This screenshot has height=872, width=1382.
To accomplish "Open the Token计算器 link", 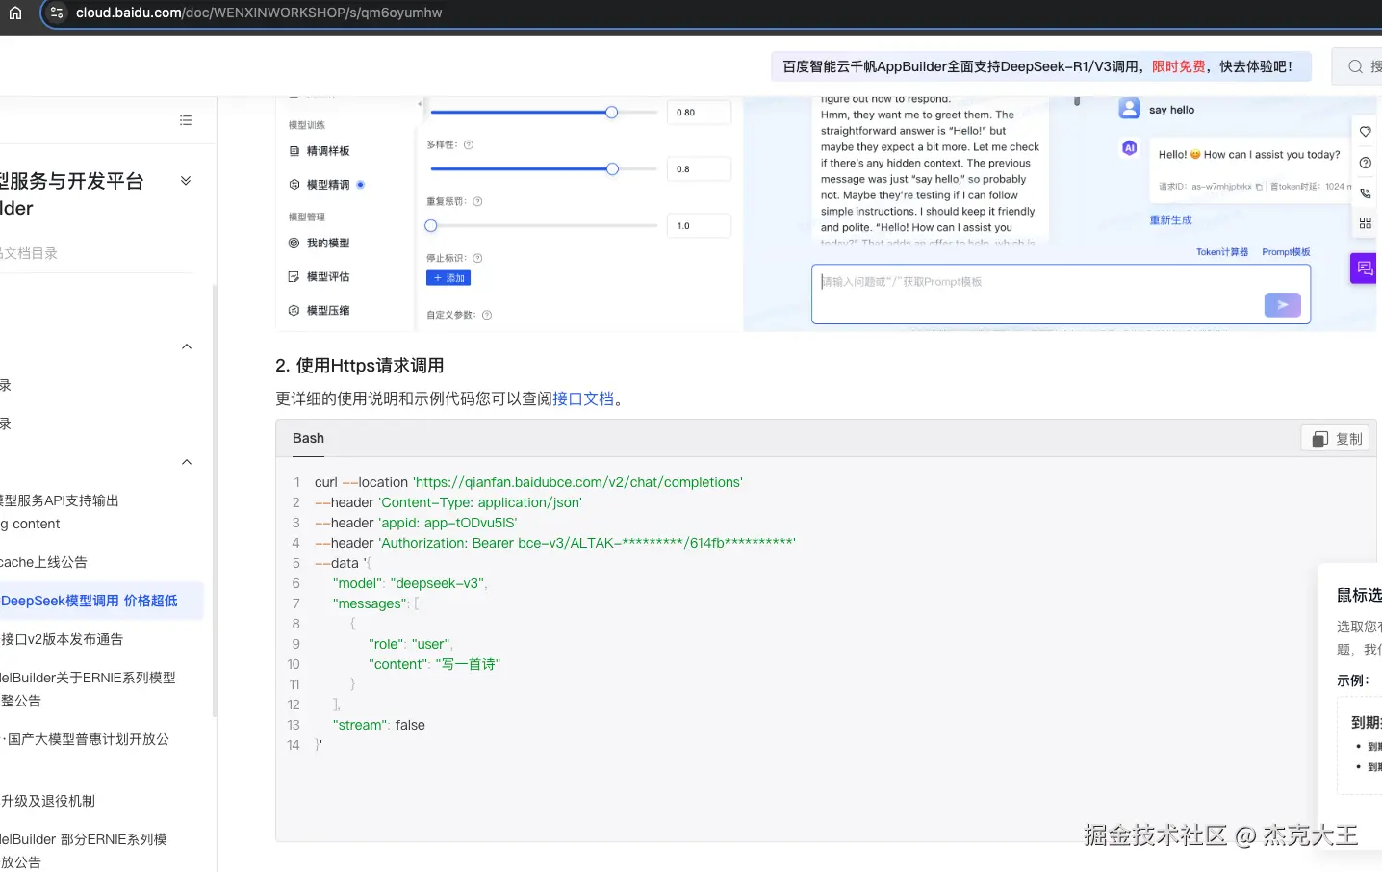I will pyautogui.click(x=1222, y=252).
